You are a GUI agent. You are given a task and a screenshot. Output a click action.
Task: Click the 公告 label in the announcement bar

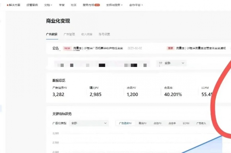(x=56, y=48)
